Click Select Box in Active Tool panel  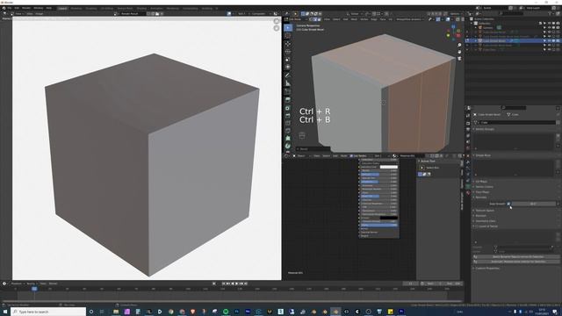(x=432, y=168)
